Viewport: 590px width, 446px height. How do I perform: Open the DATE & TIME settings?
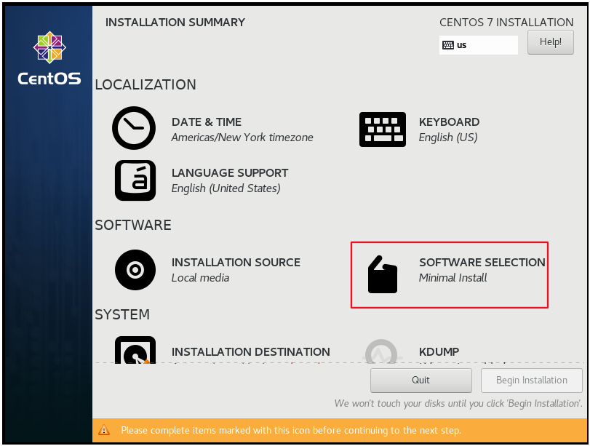[x=207, y=122]
